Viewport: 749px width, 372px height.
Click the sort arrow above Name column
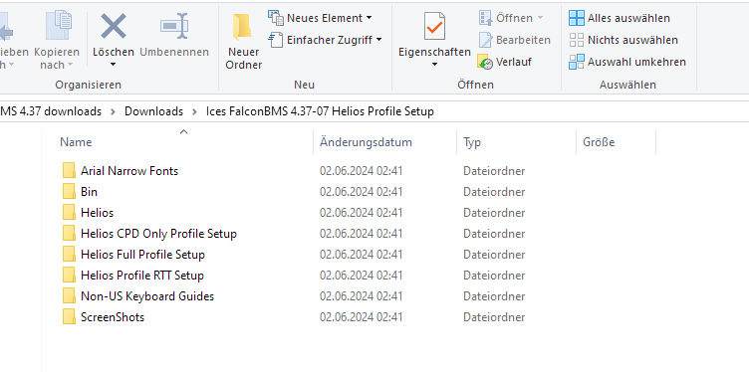[184, 131]
